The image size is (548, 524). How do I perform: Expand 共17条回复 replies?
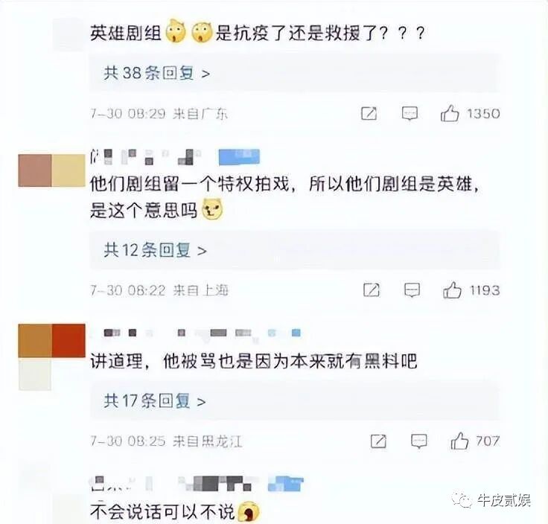click(154, 401)
